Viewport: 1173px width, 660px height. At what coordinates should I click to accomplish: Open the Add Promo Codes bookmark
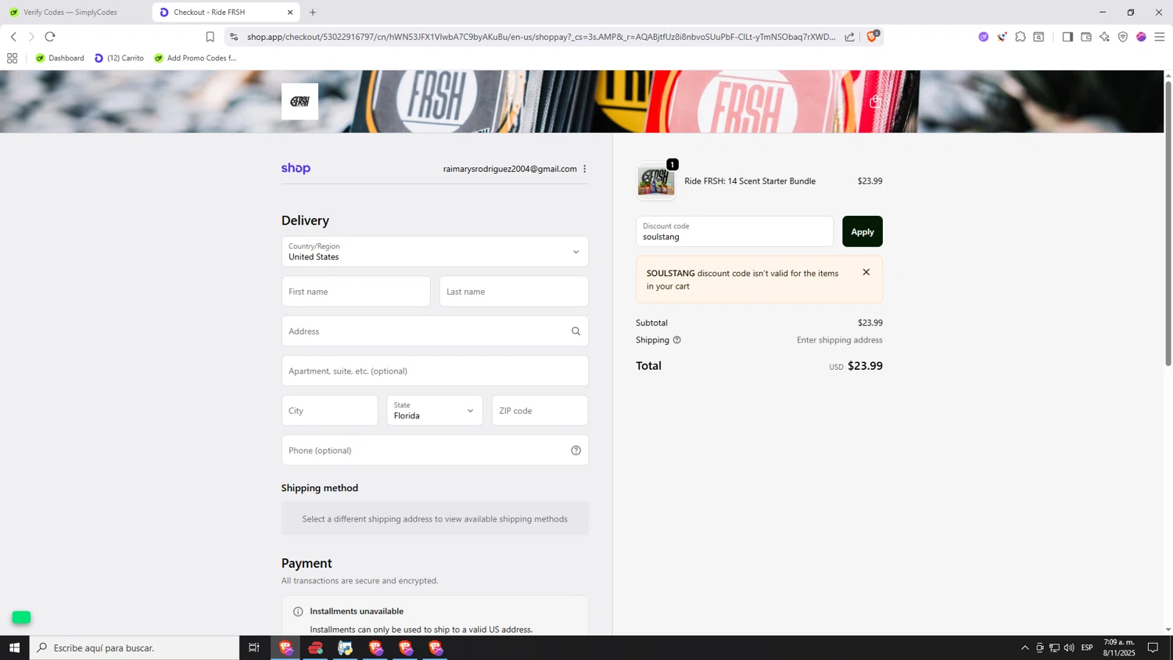pyautogui.click(x=195, y=58)
